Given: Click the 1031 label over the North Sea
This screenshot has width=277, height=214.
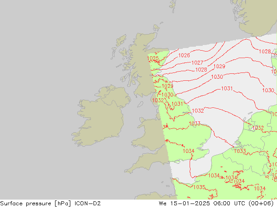Looking at the screenshot, I should 227,88.
